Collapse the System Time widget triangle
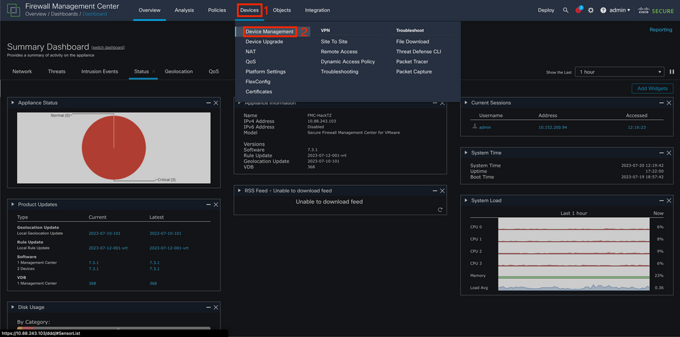680x337 pixels. pyautogui.click(x=466, y=153)
